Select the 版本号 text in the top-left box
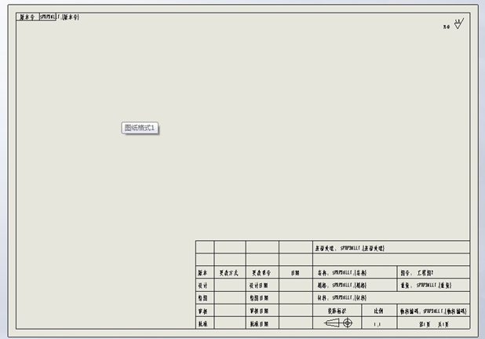 coord(27,17)
